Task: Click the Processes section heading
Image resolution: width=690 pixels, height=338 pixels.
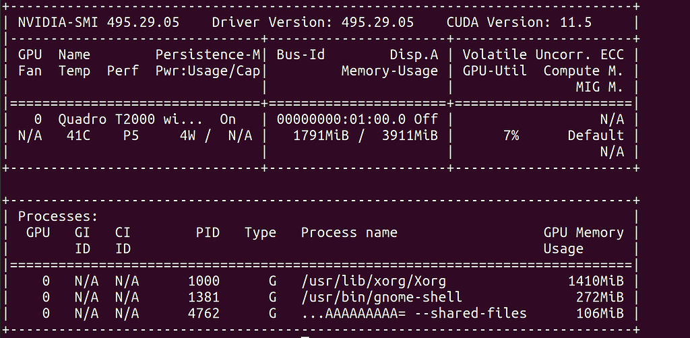Action: click(x=58, y=217)
